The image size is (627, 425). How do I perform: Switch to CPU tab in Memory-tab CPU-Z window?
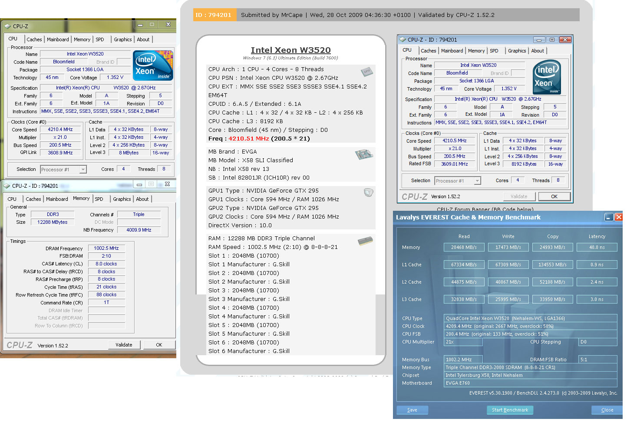[x=12, y=199]
